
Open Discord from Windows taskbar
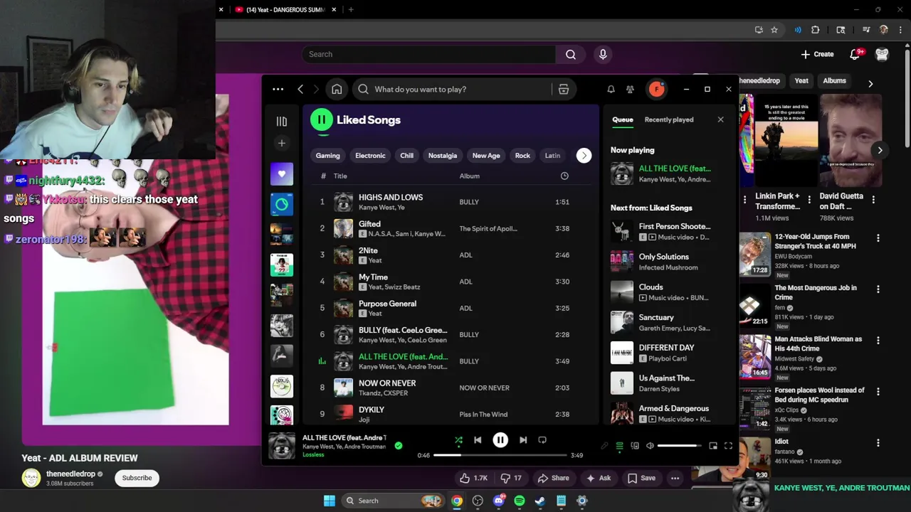(499, 501)
